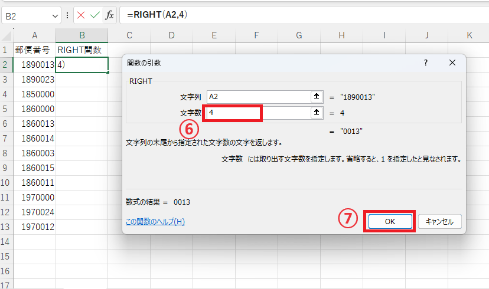Select column C header
This screenshot has width=489, height=289.
(129, 35)
